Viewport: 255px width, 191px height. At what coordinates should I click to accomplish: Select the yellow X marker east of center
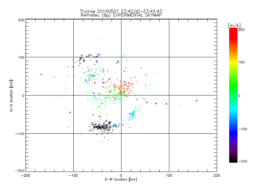pyautogui.click(x=164, y=100)
